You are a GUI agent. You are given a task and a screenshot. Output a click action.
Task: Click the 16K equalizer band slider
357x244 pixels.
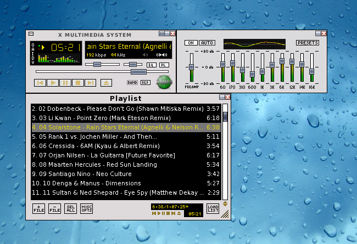pos(312,67)
